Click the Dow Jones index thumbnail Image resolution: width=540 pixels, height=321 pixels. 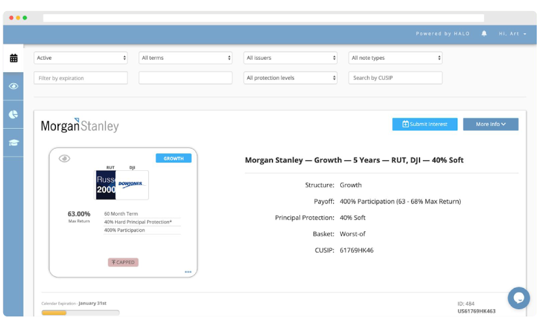[132, 185]
